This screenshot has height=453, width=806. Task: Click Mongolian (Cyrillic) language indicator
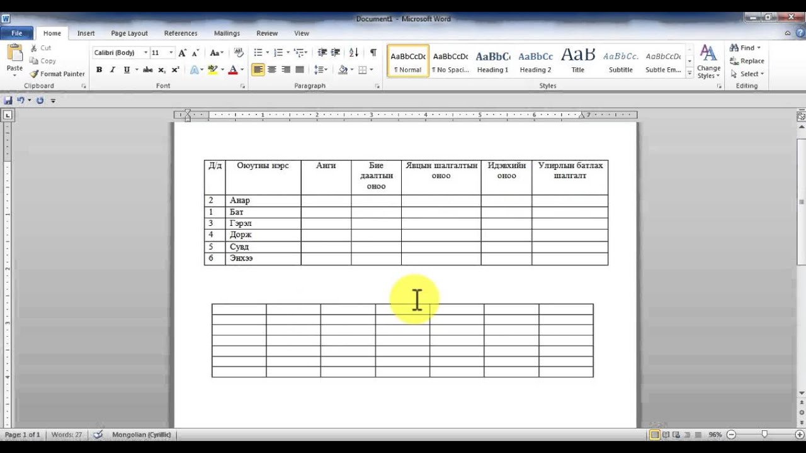[141, 435]
